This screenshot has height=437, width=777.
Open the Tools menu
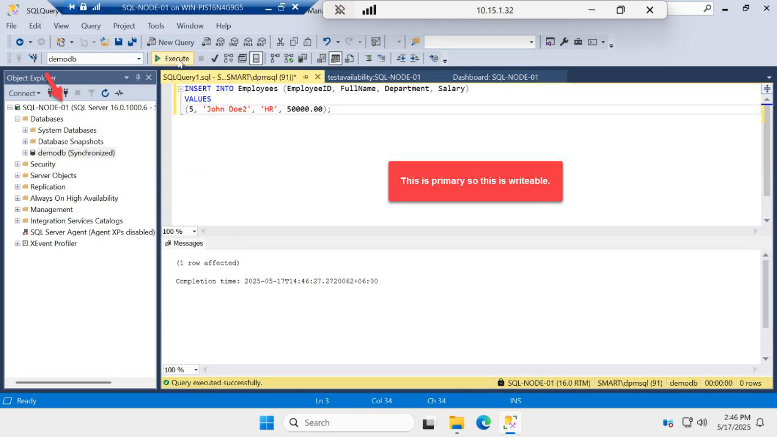156,26
